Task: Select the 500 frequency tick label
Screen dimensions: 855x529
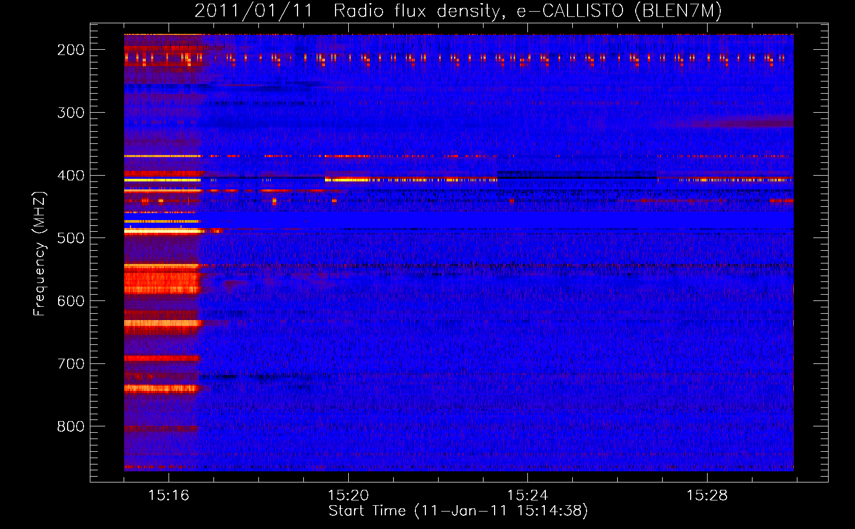Action: 71,238
